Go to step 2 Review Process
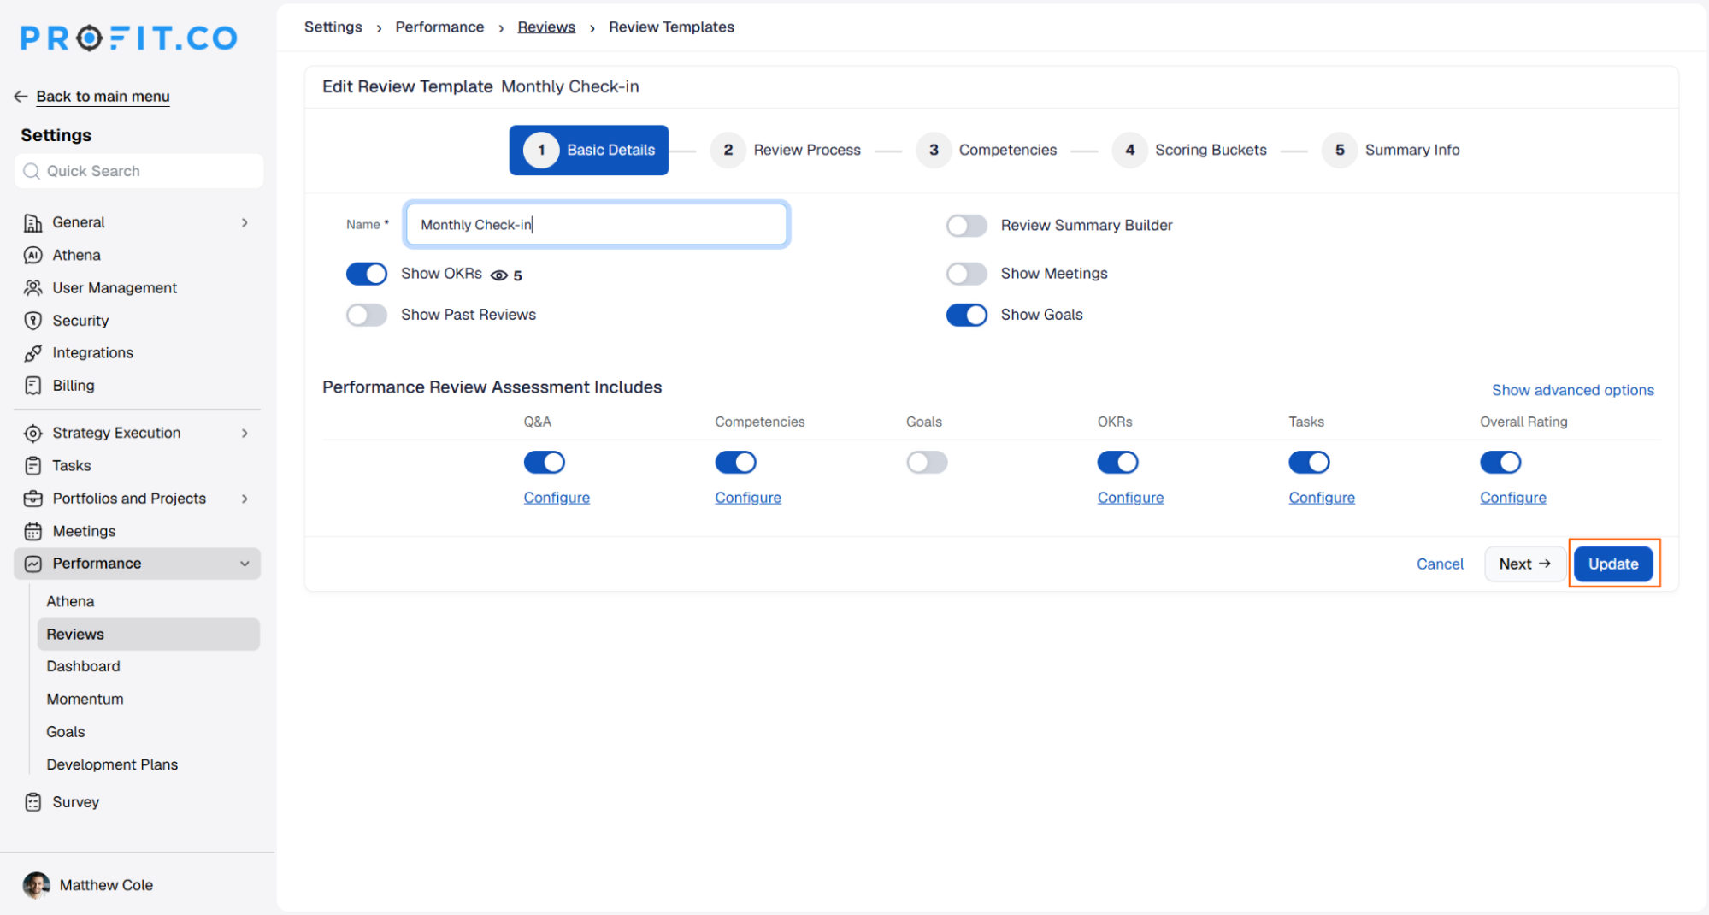Viewport: 1709px width, 915px height. (x=787, y=151)
